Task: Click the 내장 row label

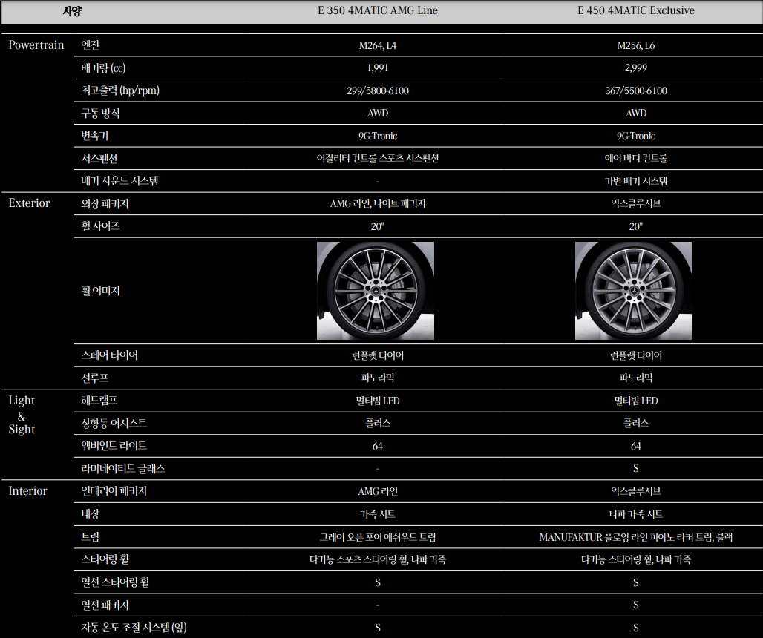Action: point(90,514)
